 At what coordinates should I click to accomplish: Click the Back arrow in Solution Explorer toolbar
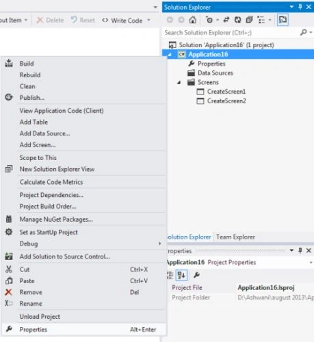pyautogui.click(x=170, y=20)
